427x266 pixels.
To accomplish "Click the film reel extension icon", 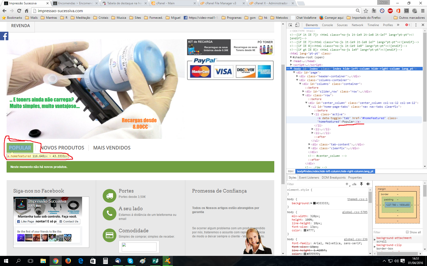I will coord(415,11).
